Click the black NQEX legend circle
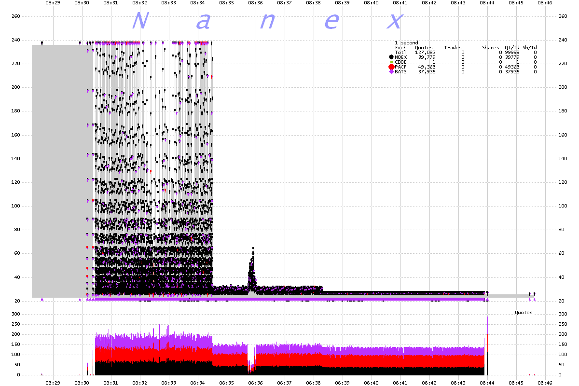 coord(391,57)
